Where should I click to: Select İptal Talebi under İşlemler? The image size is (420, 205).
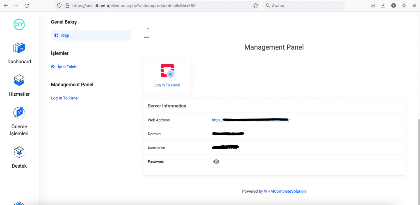click(67, 67)
